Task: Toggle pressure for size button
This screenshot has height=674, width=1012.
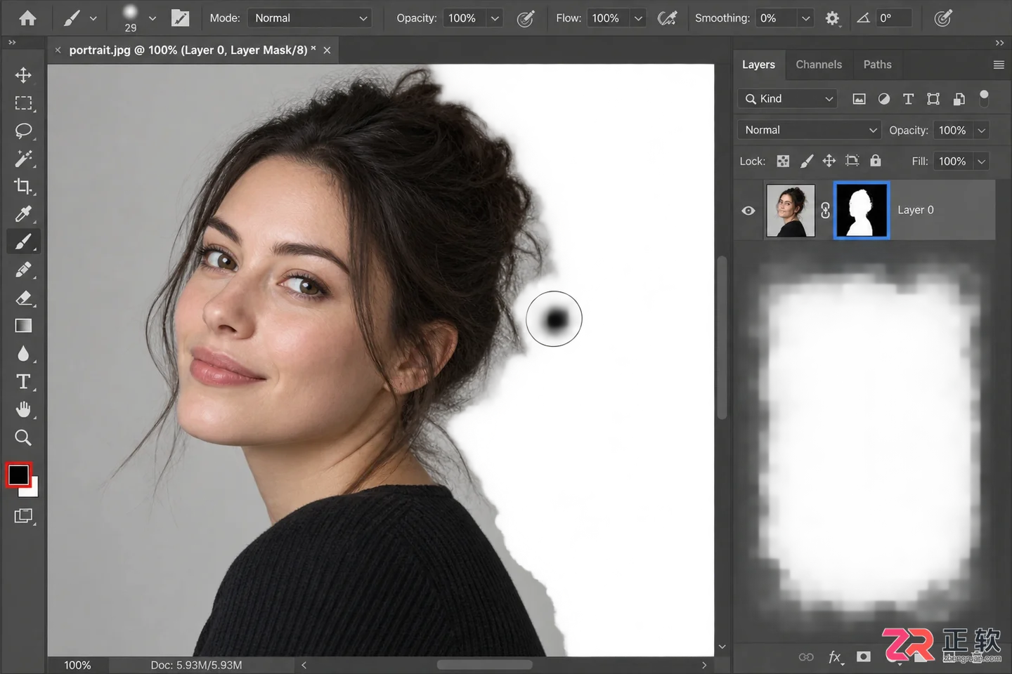Action: [x=943, y=18]
